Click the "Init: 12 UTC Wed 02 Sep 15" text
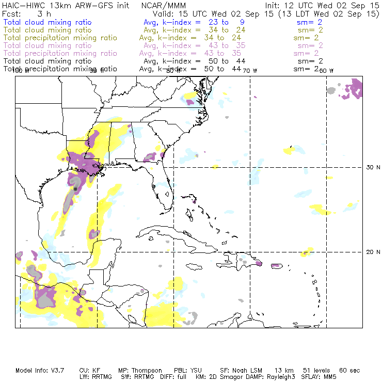Screen dimensions: 382x382 (x=322, y=5)
